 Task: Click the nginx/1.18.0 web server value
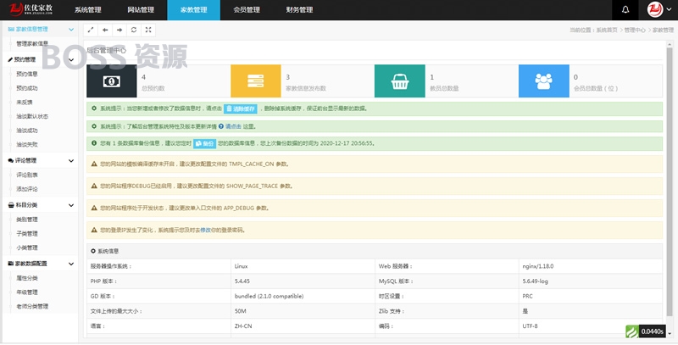pos(538,266)
